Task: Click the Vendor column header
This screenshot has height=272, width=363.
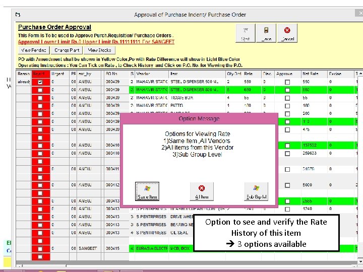Action: [x=152, y=74]
